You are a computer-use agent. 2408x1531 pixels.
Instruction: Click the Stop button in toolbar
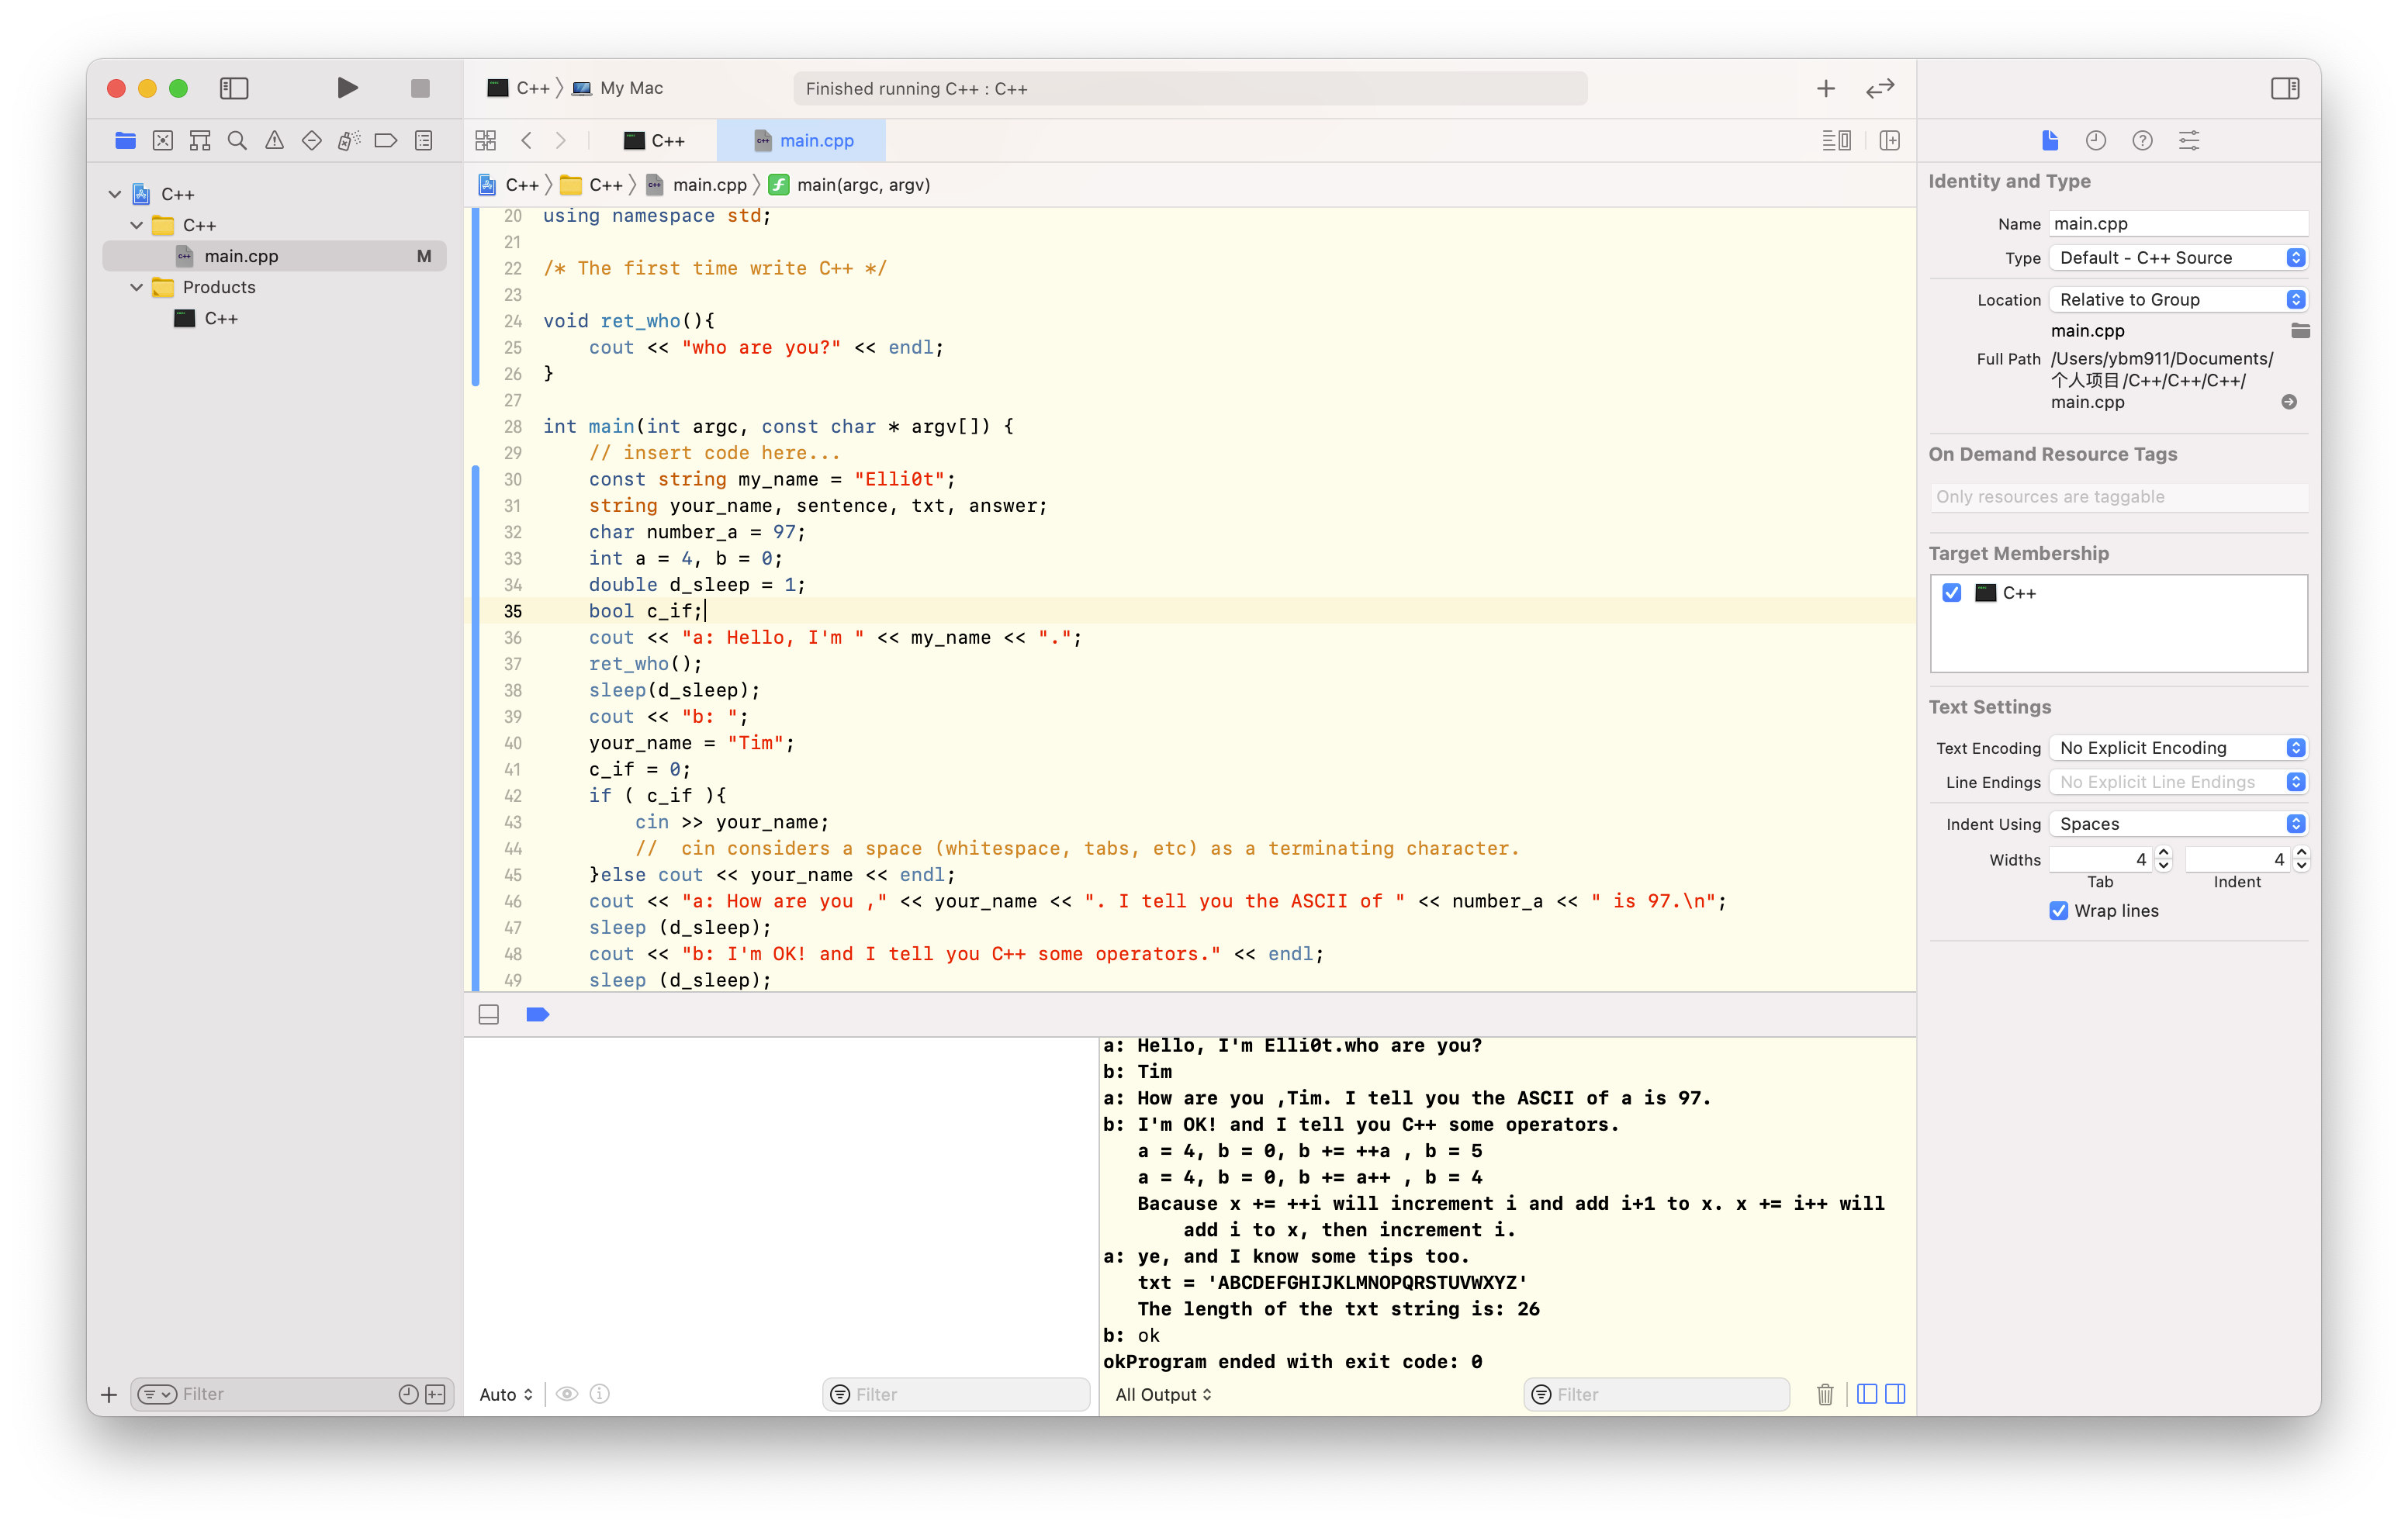420,88
